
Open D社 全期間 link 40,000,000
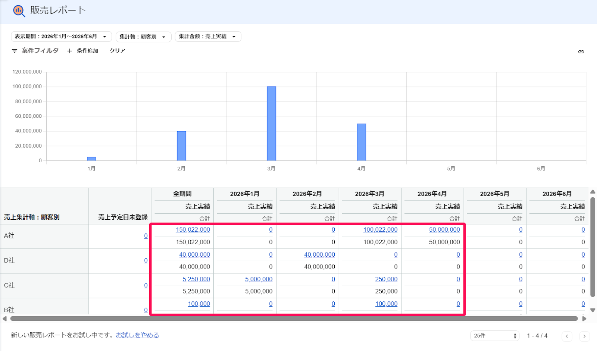tap(194, 254)
